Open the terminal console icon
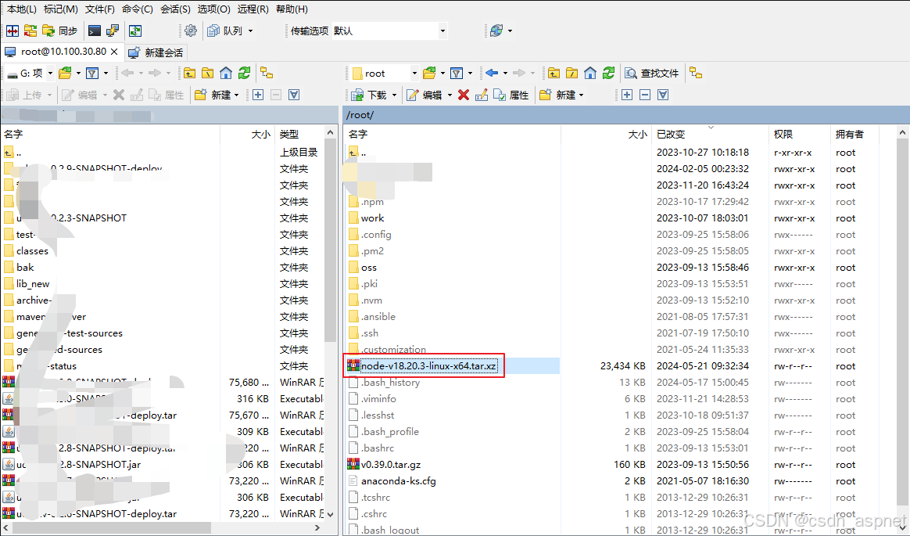 95,31
